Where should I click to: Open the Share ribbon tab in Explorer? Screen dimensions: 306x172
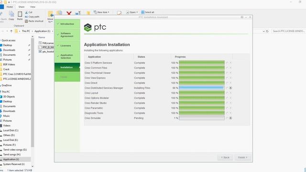pos(22,7)
